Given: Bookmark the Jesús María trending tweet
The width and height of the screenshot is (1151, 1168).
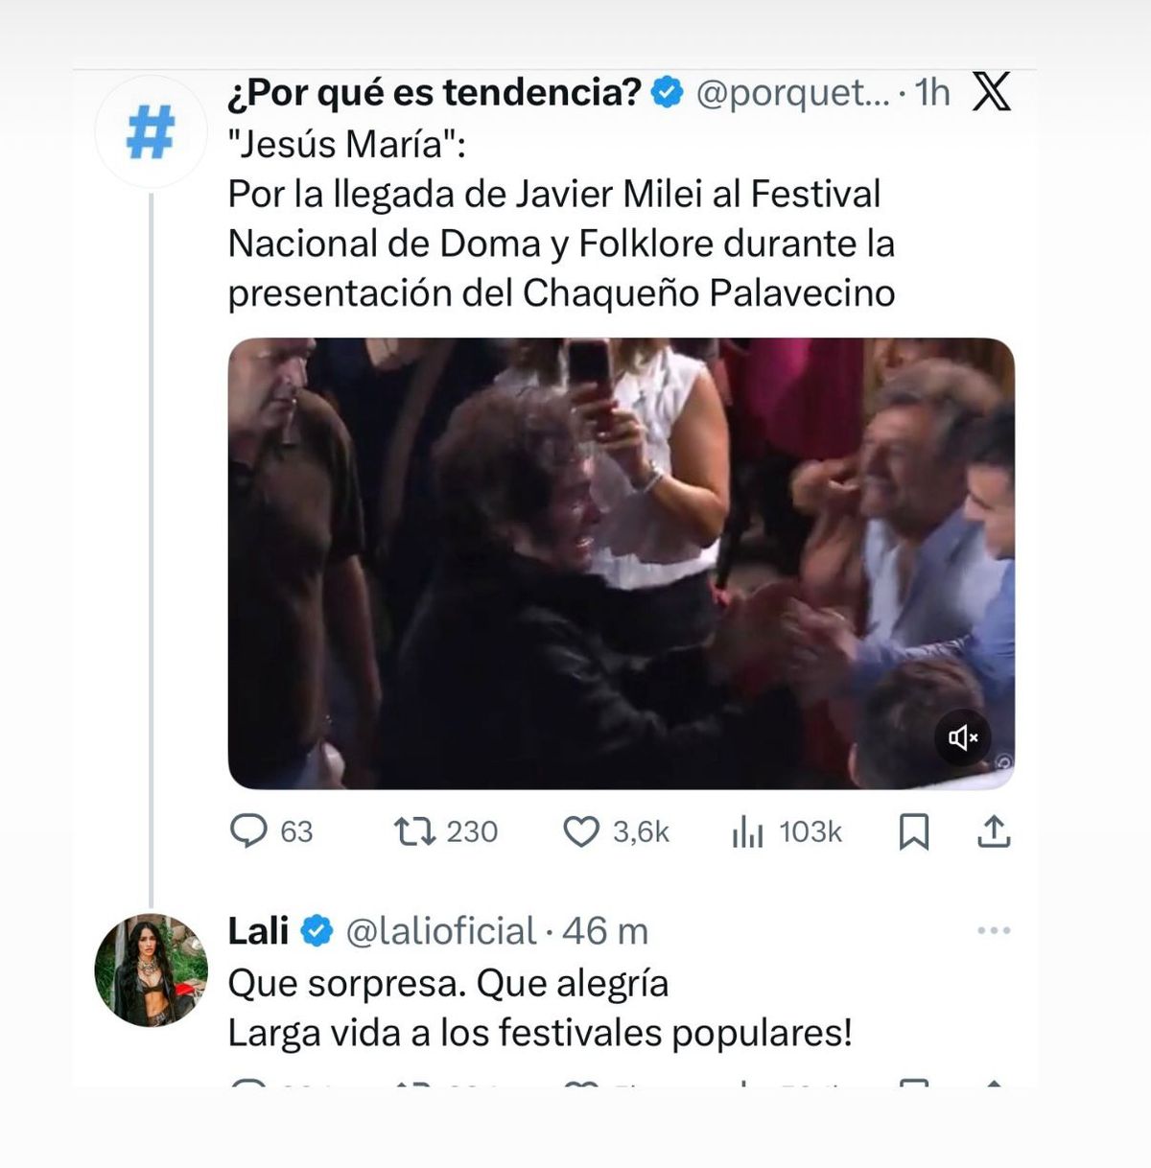Looking at the screenshot, I should pyautogui.click(x=913, y=831).
